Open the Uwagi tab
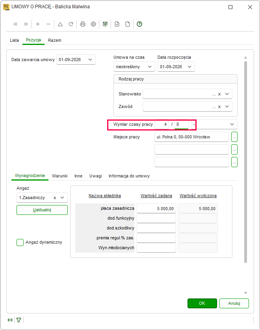 (95, 176)
